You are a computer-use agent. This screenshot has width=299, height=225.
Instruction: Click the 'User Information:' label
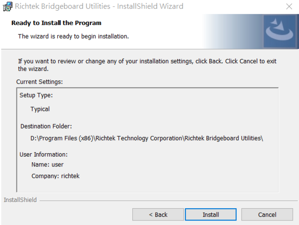[44, 155]
